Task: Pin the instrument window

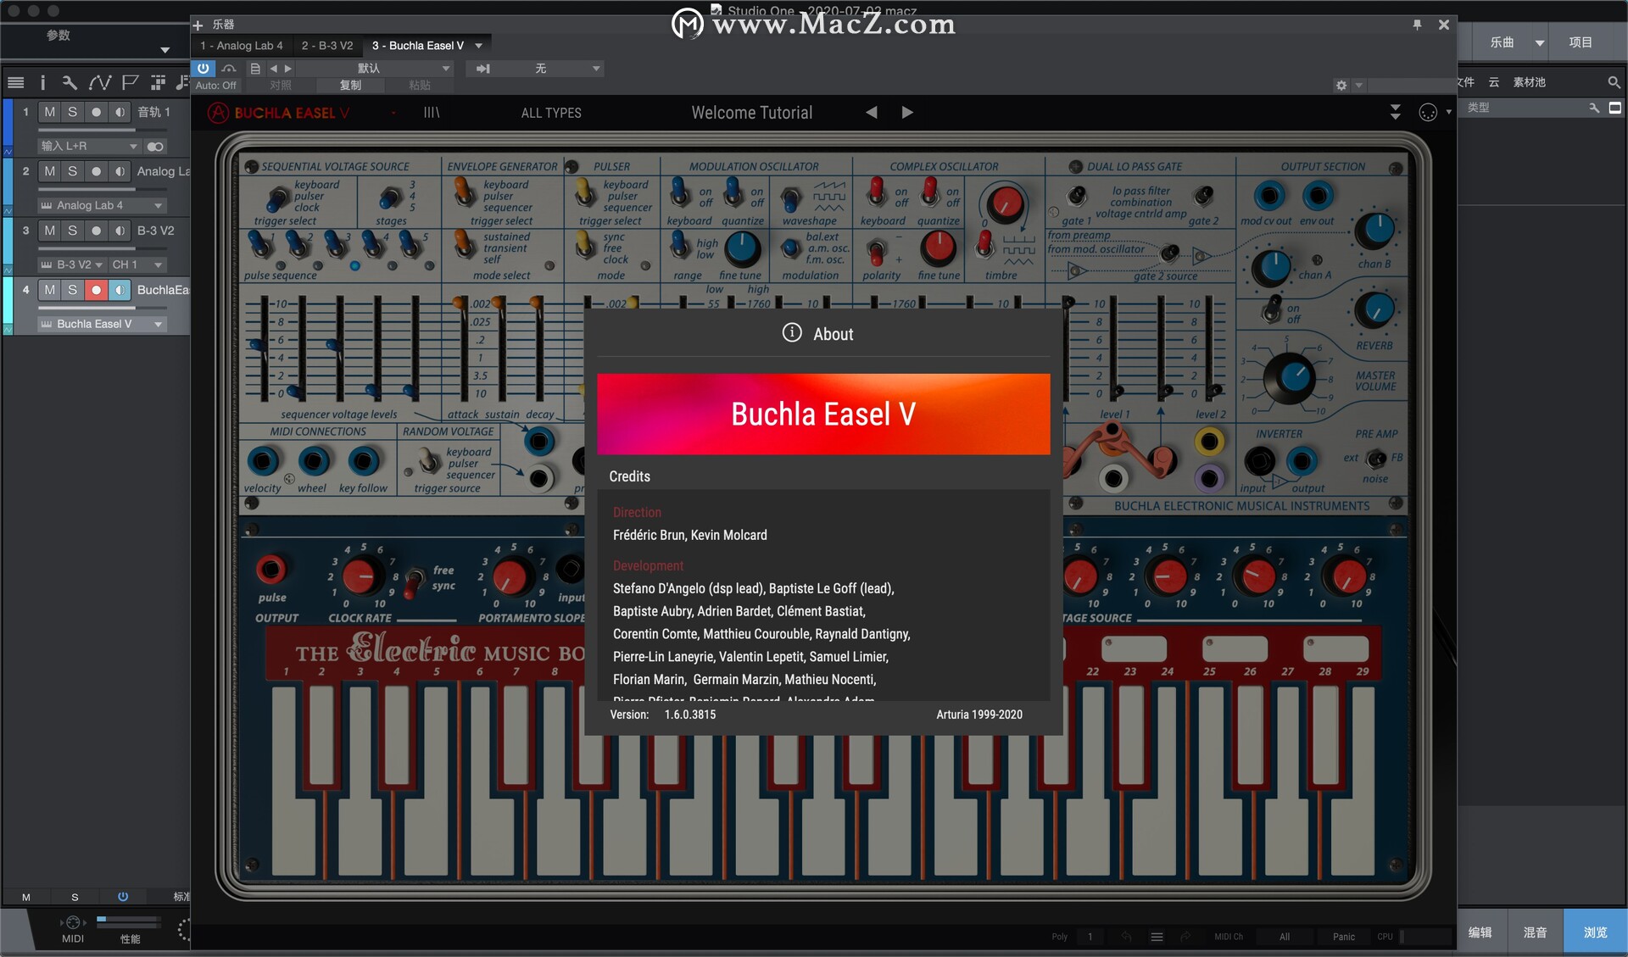Action: pyautogui.click(x=1417, y=25)
